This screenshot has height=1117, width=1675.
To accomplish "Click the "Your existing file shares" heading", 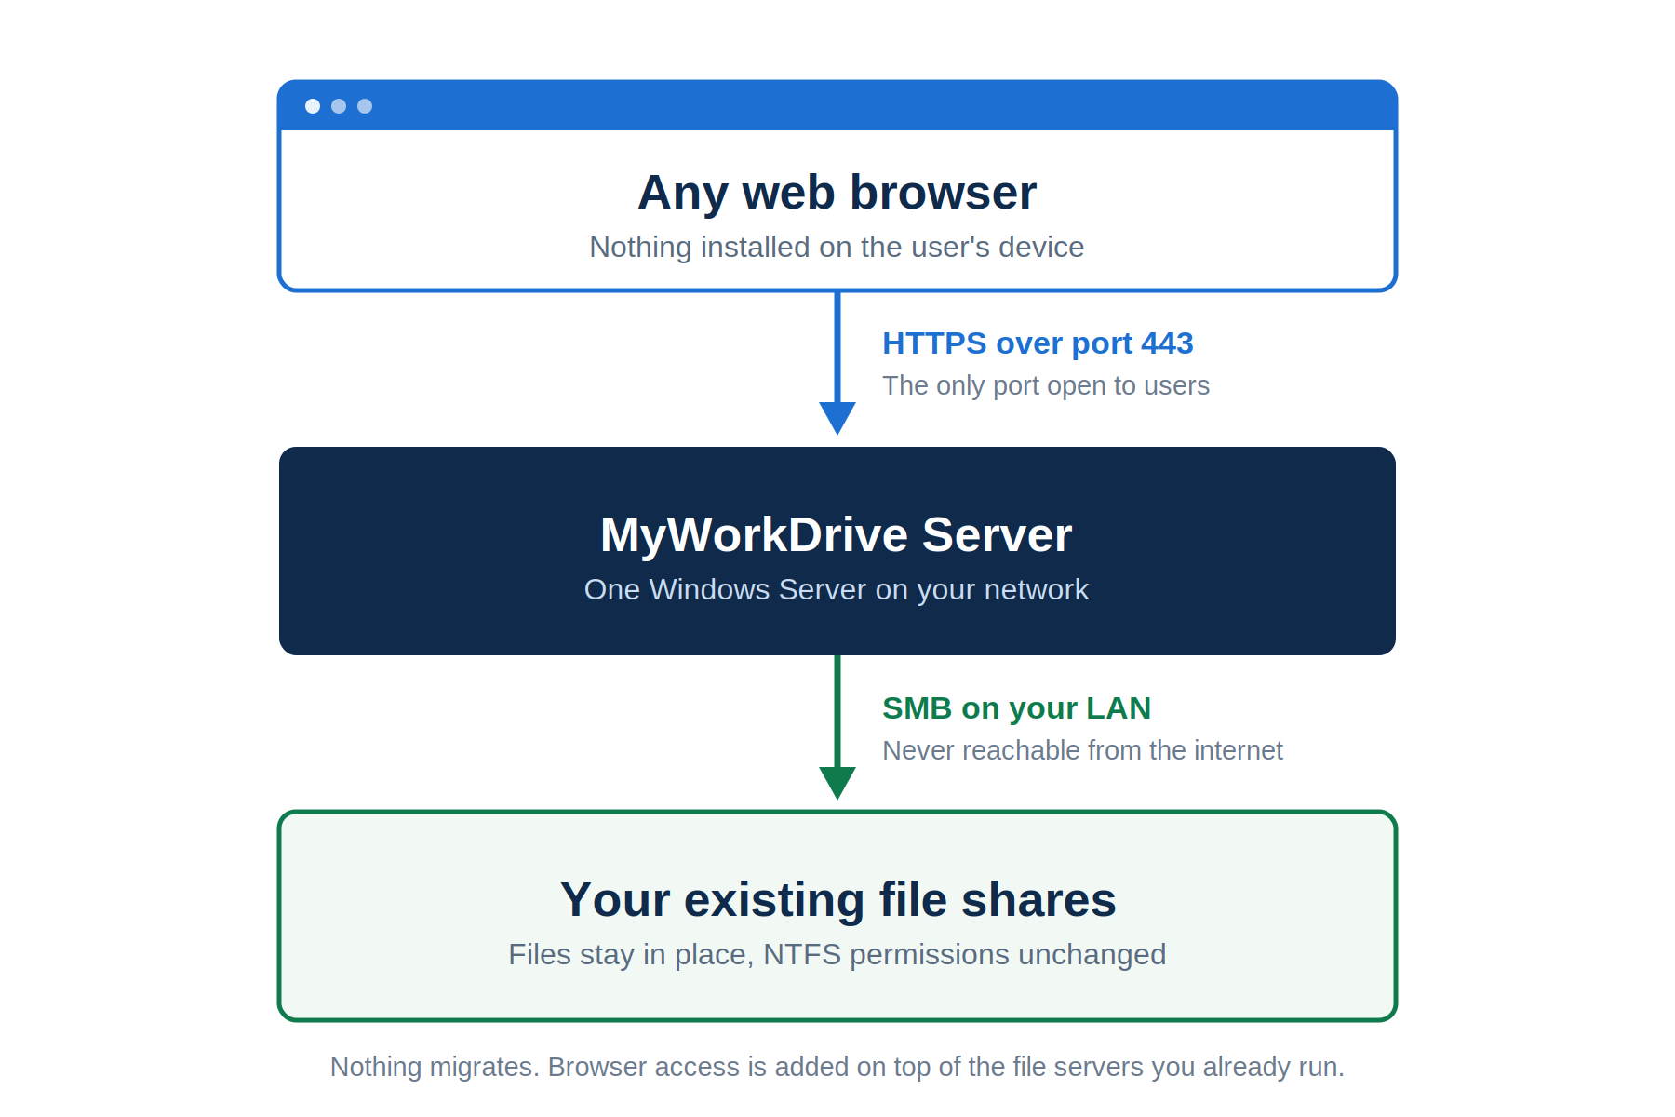I will click(837, 900).
